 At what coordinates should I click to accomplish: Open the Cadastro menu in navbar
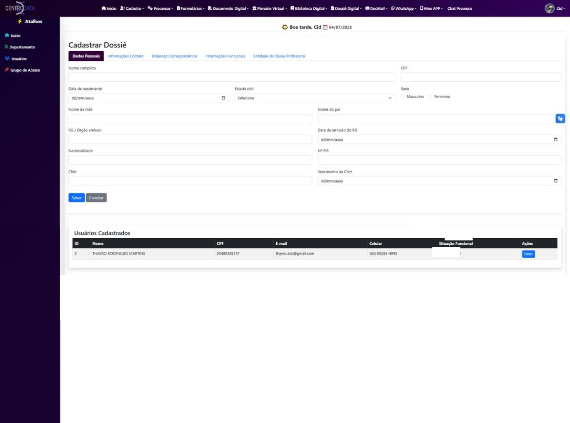pos(131,8)
